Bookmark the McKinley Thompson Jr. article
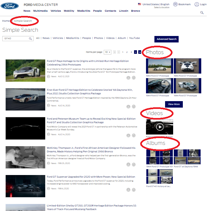 pos(134,164)
